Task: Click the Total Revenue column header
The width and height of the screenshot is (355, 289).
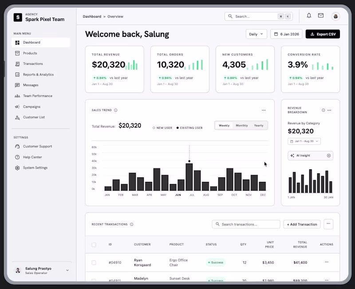Action: pyautogui.click(x=300, y=245)
